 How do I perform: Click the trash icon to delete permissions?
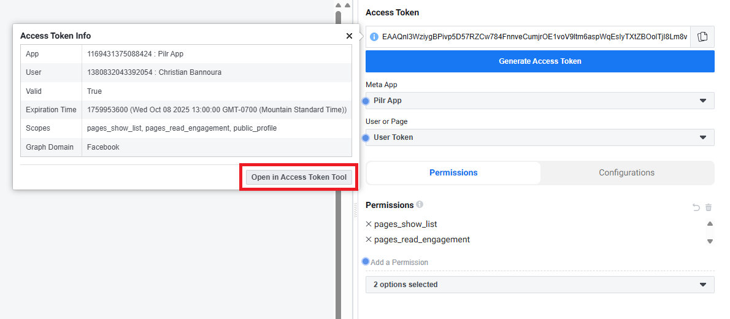click(x=709, y=208)
